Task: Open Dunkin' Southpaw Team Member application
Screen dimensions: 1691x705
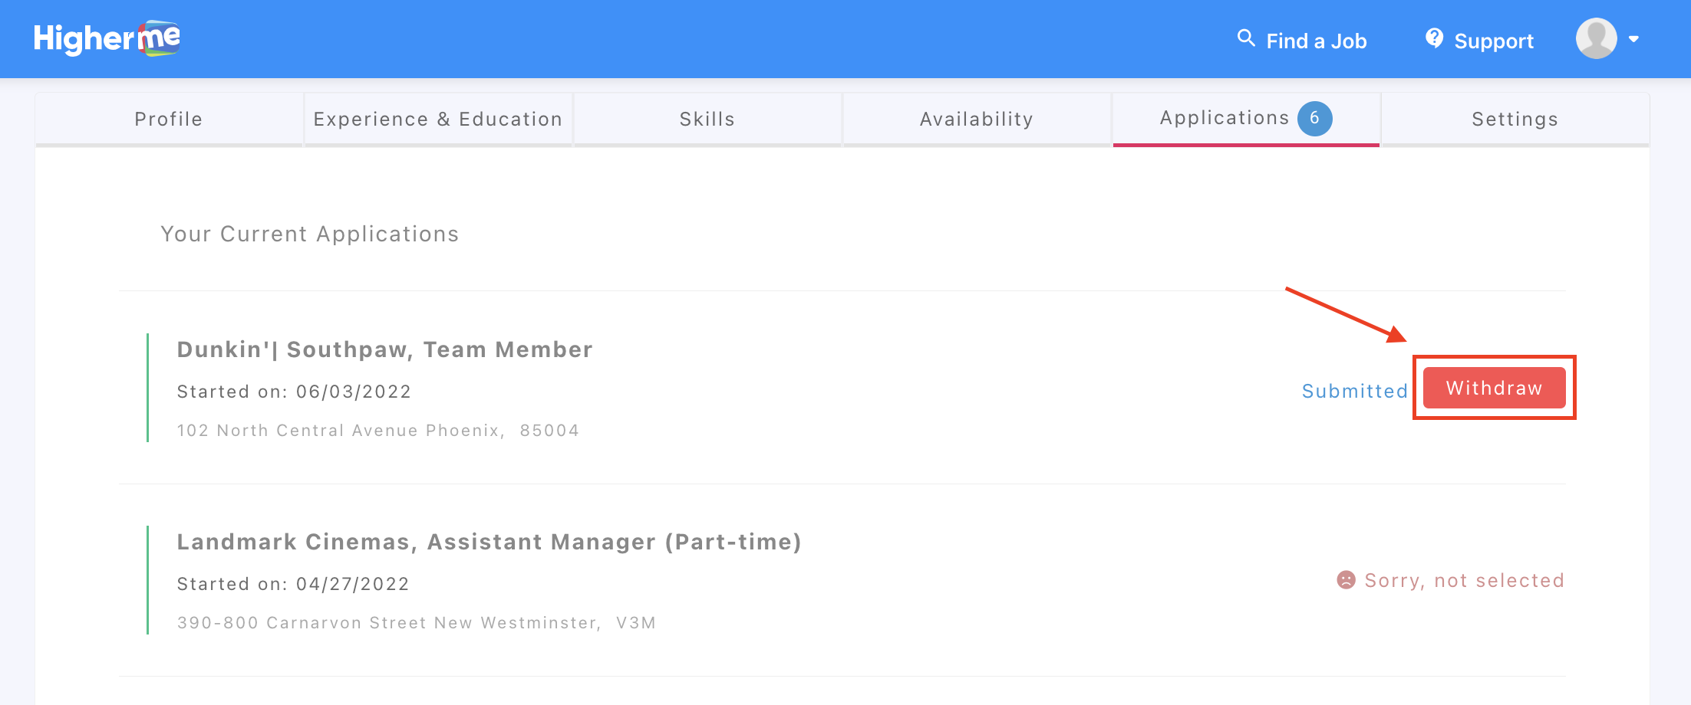Action: tap(384, 350)
